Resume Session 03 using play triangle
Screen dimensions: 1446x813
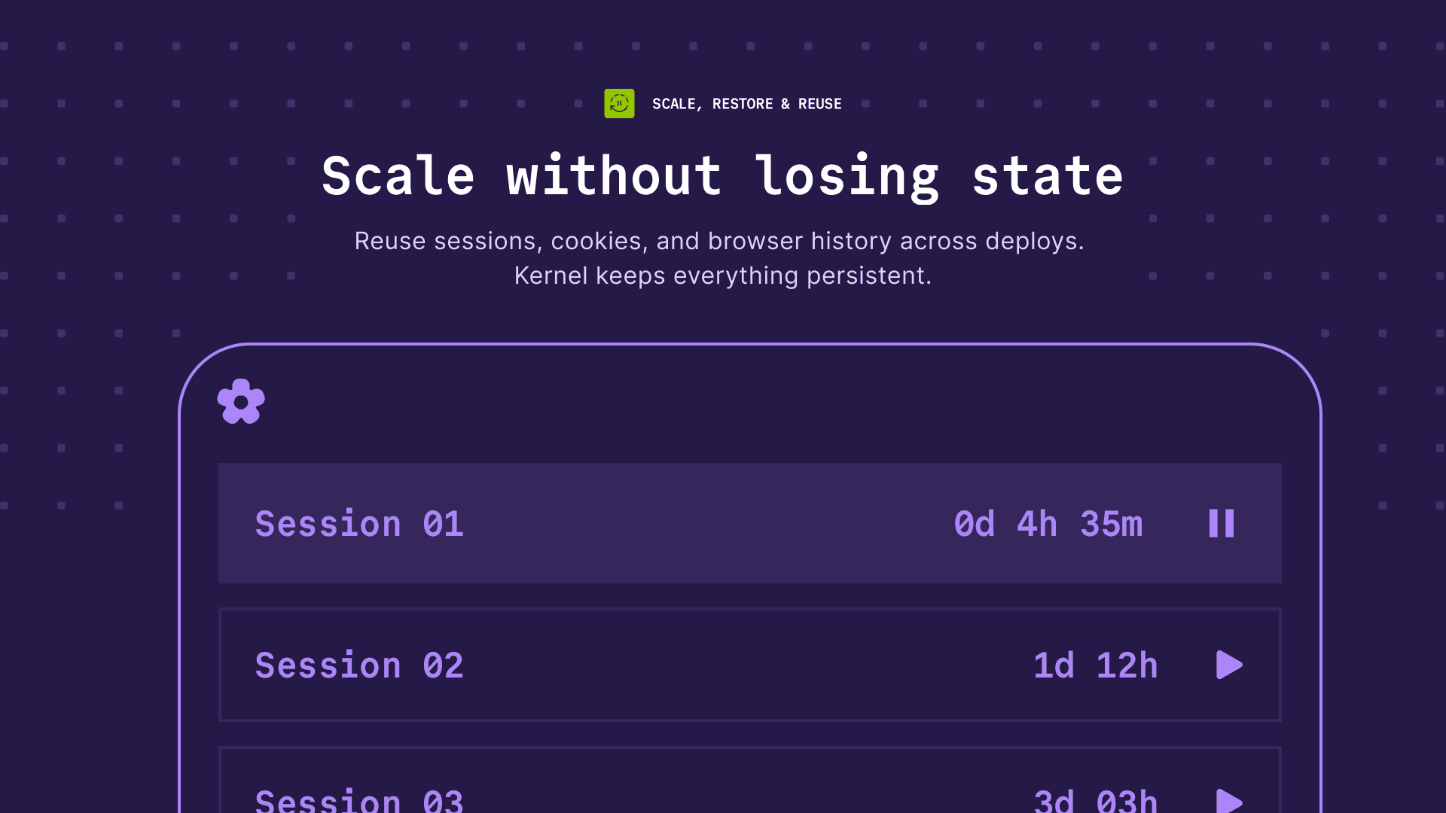coord(1228,800)
